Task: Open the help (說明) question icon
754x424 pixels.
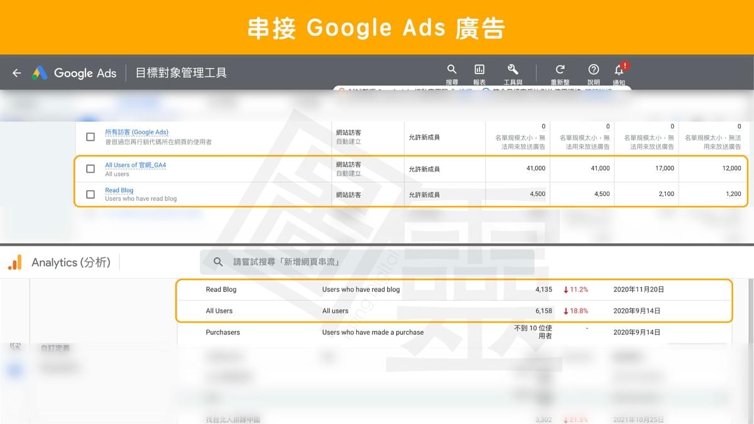Action: point(593,69)
